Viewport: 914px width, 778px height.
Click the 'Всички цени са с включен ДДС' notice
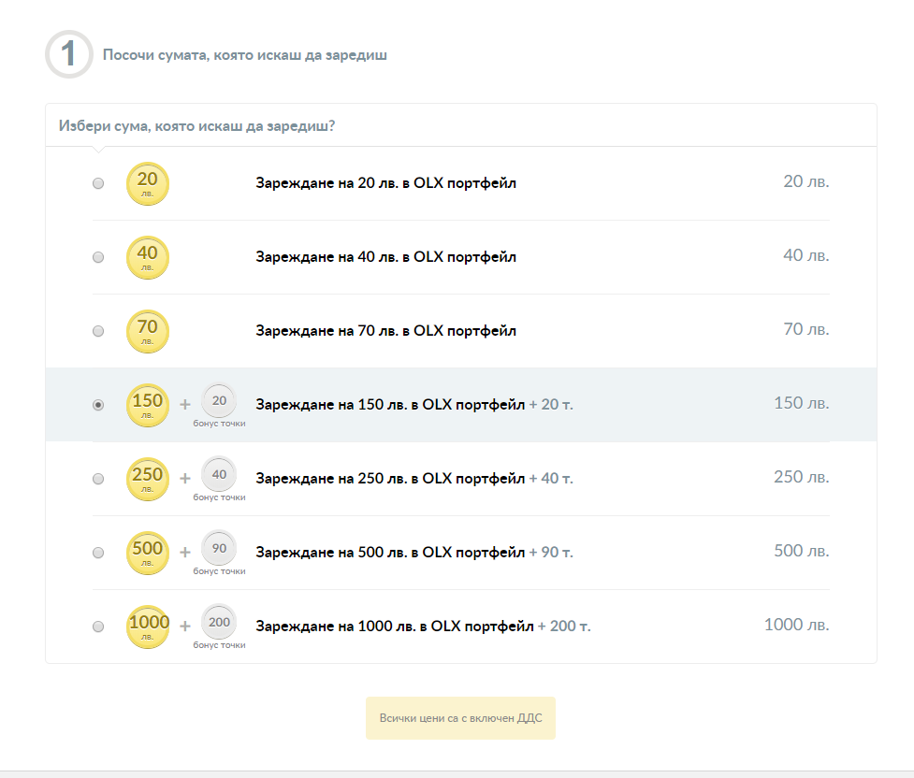(460, 718)
